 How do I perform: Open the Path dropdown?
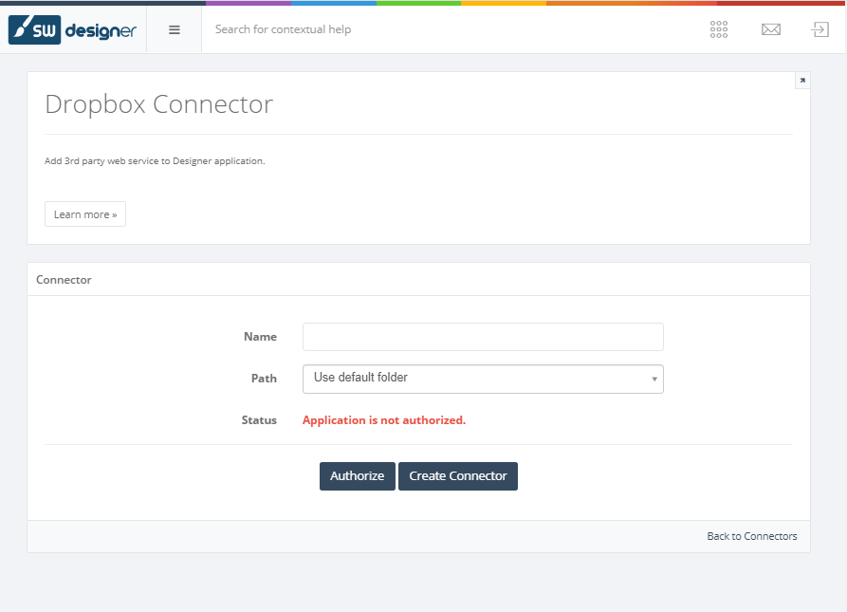coord(483,379)
